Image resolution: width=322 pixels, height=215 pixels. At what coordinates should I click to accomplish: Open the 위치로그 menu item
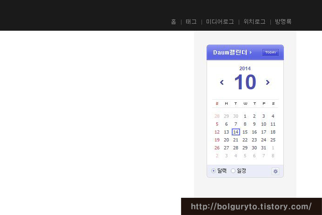(255, 21)
